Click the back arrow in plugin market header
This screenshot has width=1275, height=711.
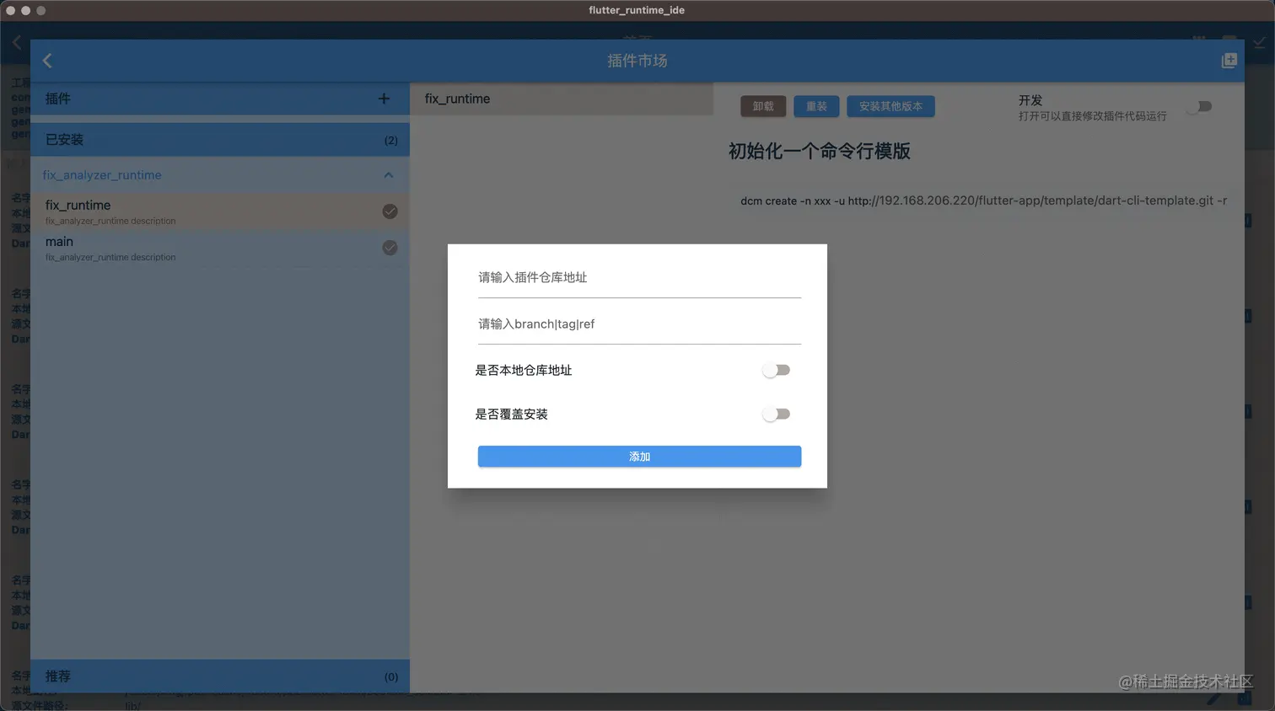47,61
